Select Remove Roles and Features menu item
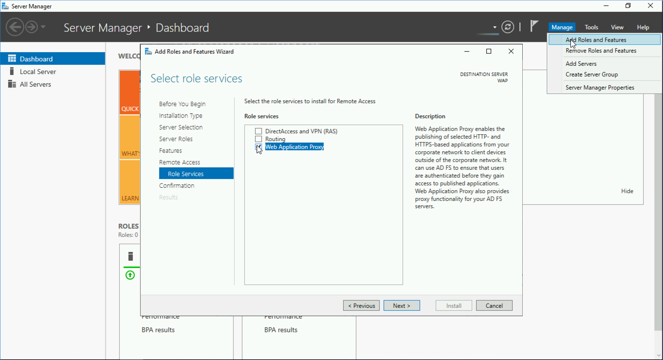 [x=605, y=51]
